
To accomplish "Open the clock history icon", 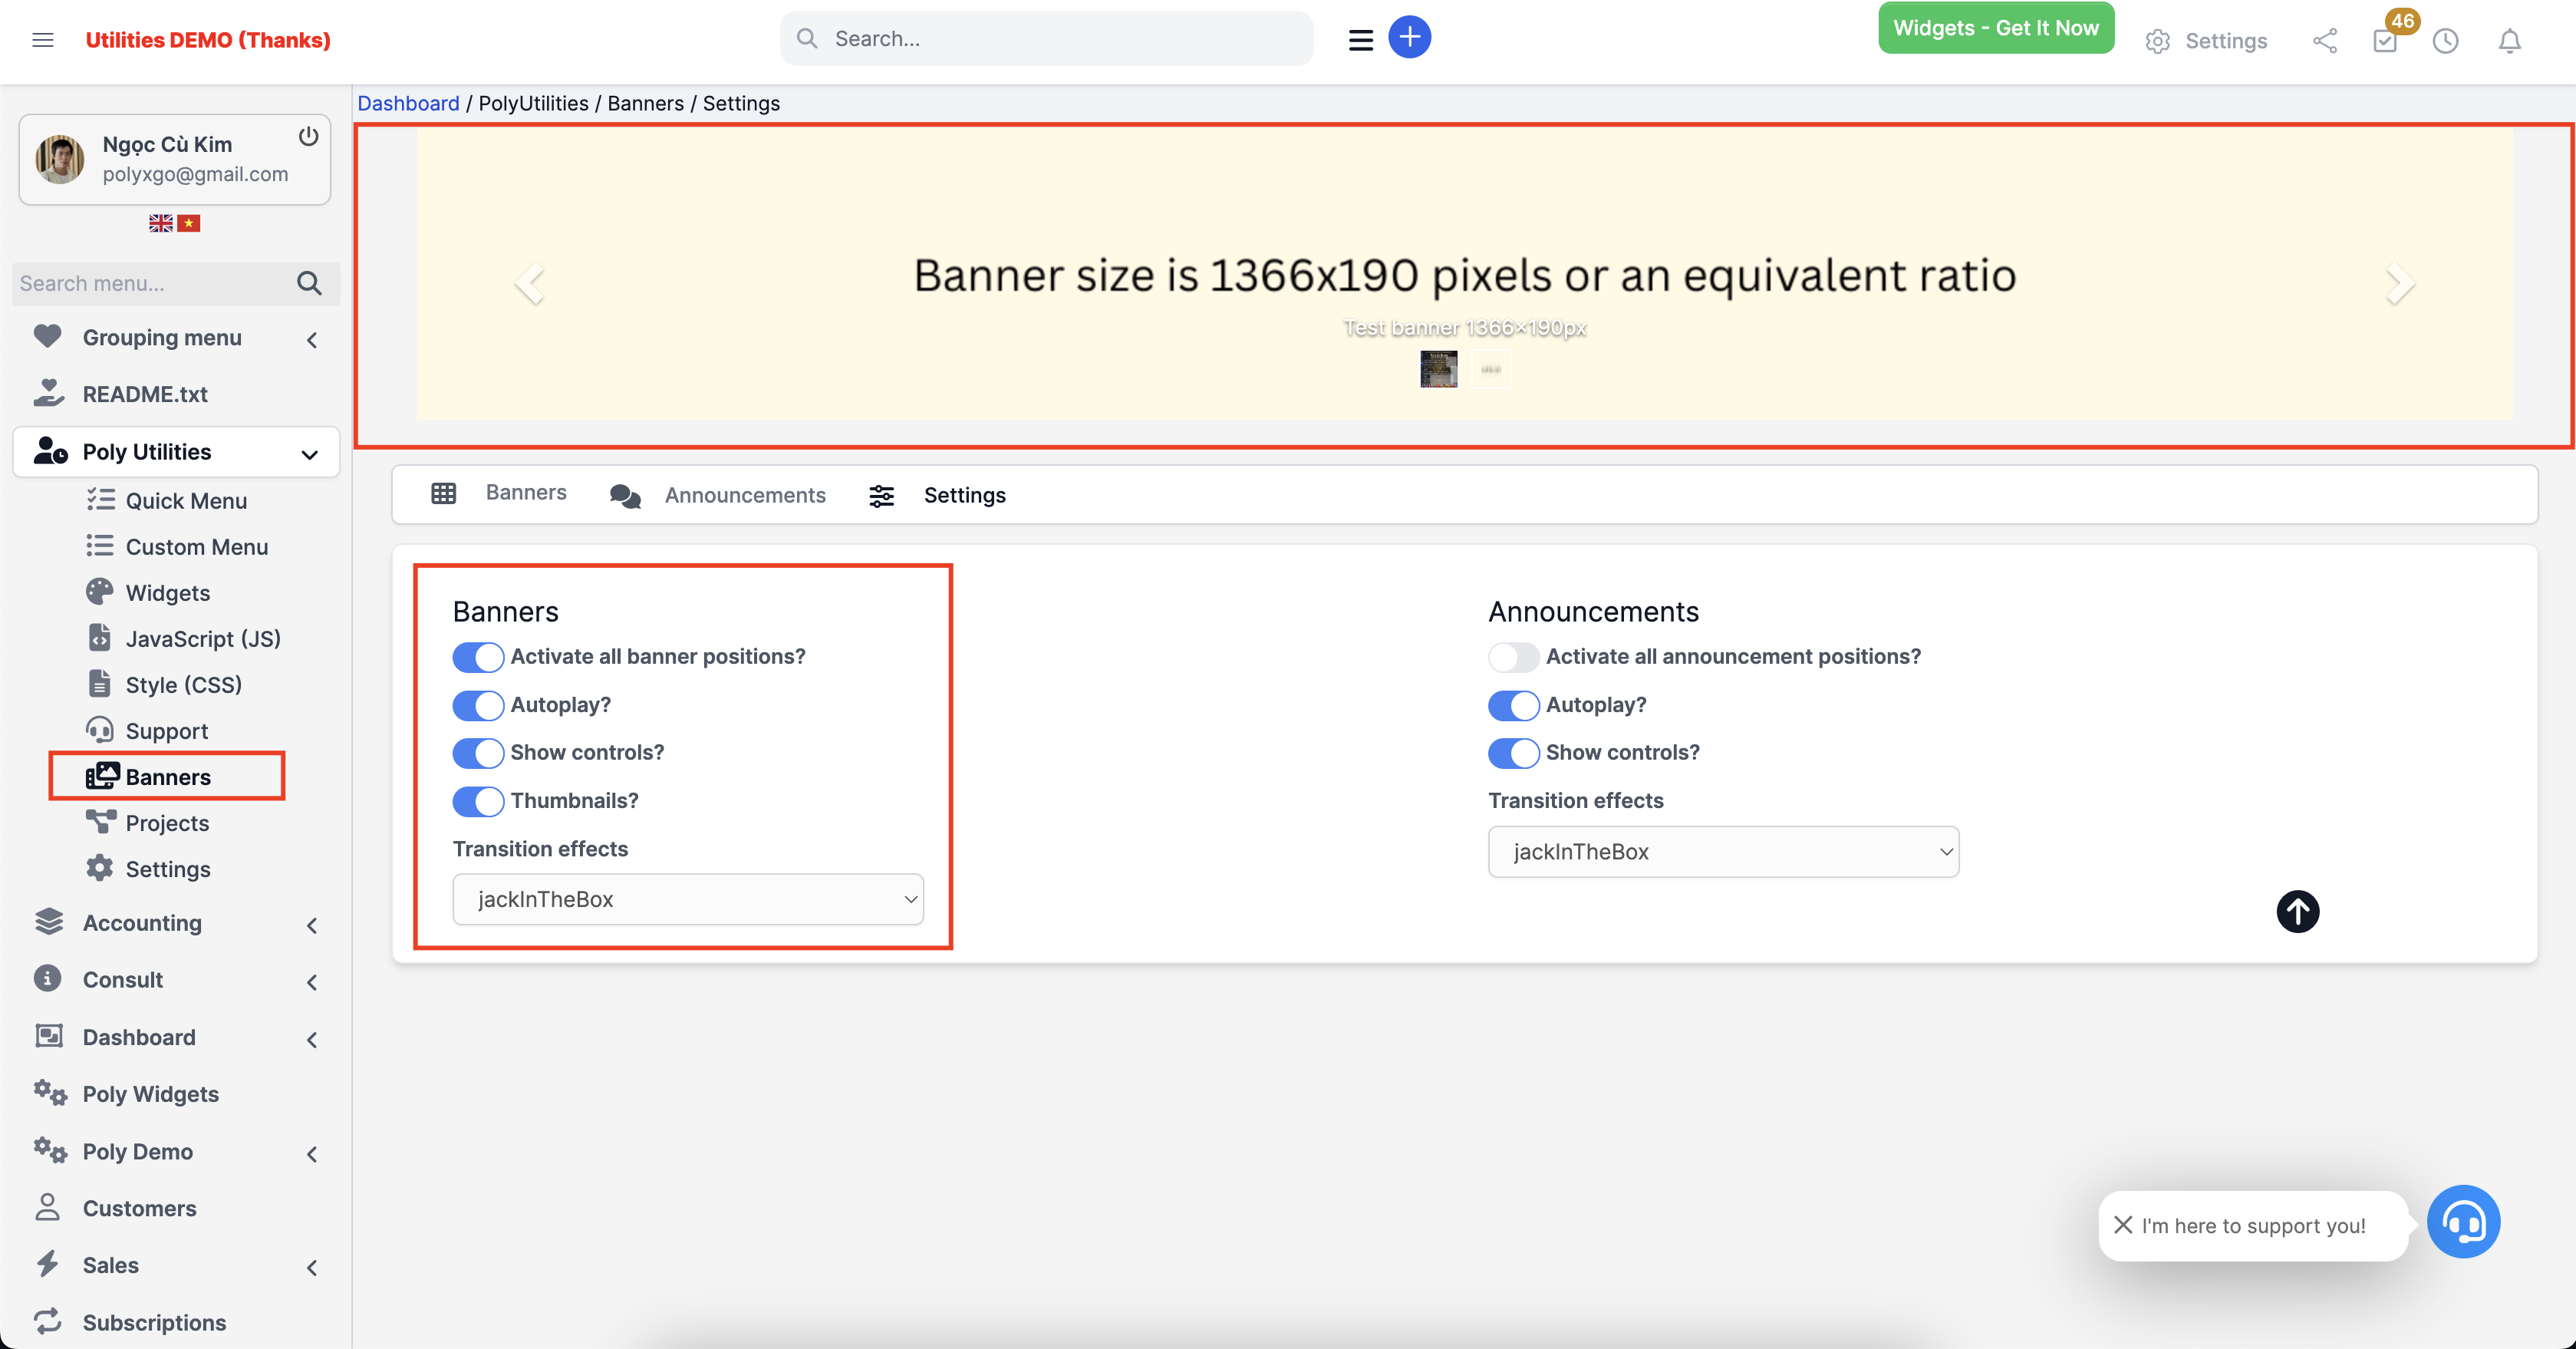I will coord(2445,41).
